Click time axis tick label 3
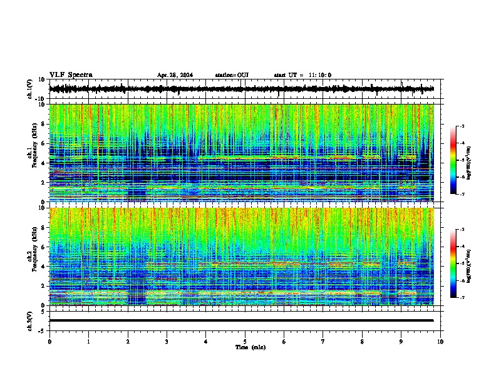Image resolution: width=496 pixels, height=383 pixels. click(x=167, y=342)
